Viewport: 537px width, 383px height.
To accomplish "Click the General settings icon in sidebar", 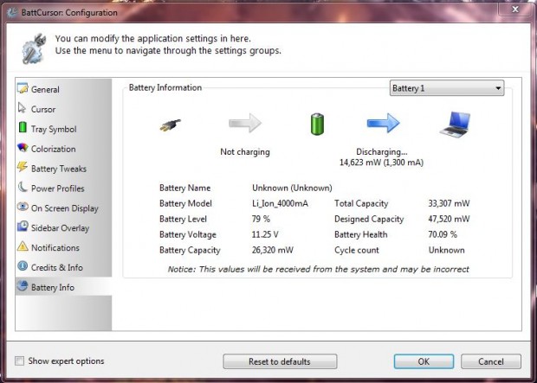I will [23, 88].
